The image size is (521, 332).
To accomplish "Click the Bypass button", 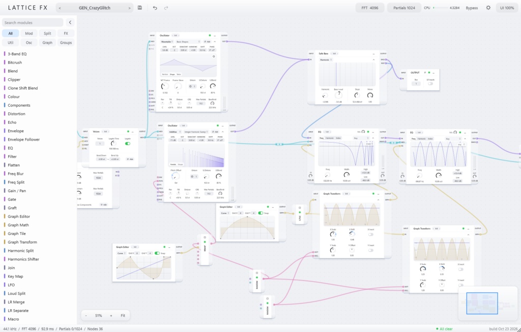I will click(x=472, y=8).
